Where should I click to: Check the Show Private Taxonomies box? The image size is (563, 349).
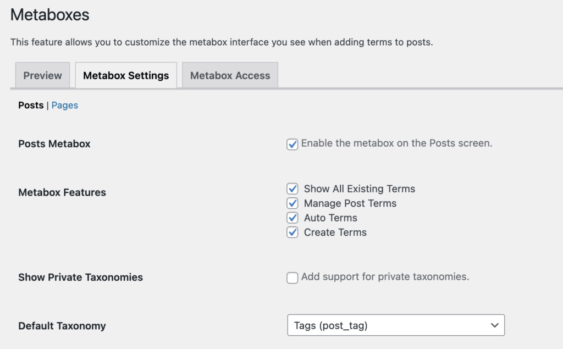(x=292, y=278)
